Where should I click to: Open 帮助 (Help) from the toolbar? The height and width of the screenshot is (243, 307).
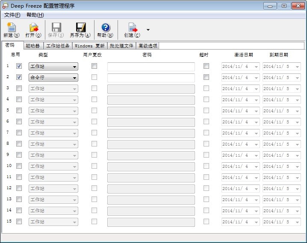coord(105,28)
